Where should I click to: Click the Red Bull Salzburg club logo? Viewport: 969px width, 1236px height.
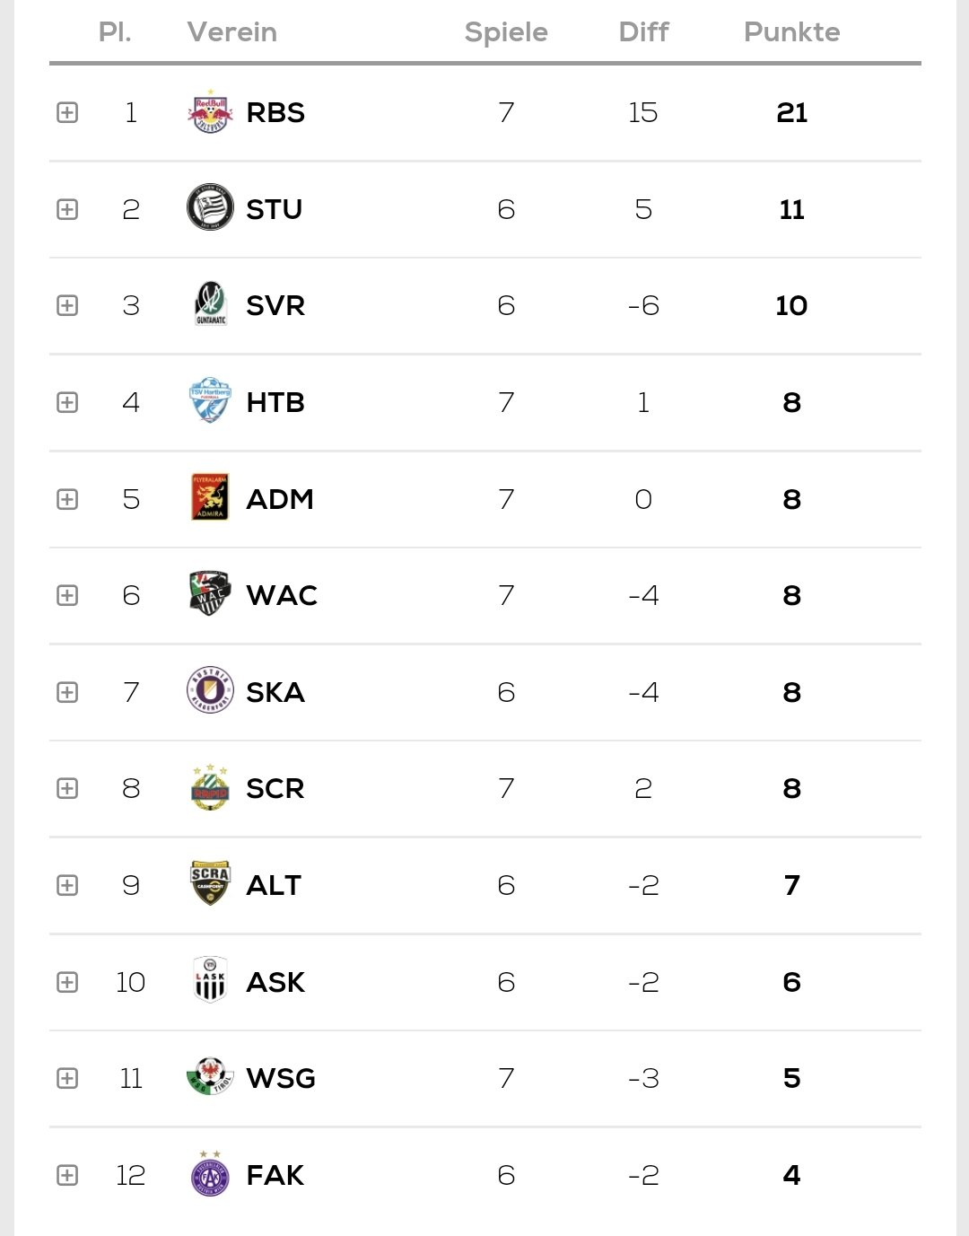point(210,112)
